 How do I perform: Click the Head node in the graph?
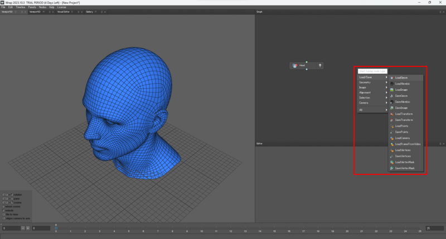306,66
